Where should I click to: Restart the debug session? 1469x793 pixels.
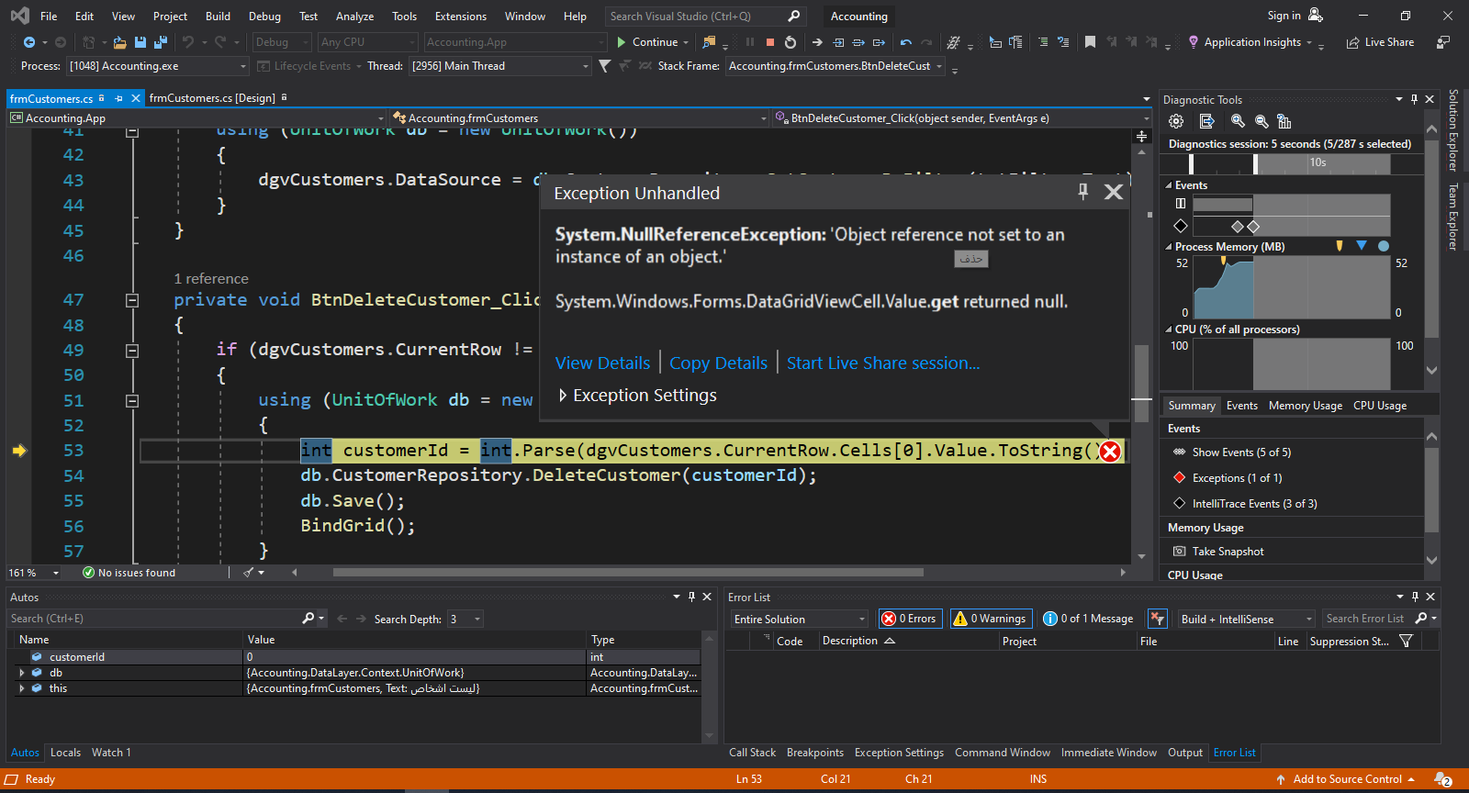click(x=791, y=42)
